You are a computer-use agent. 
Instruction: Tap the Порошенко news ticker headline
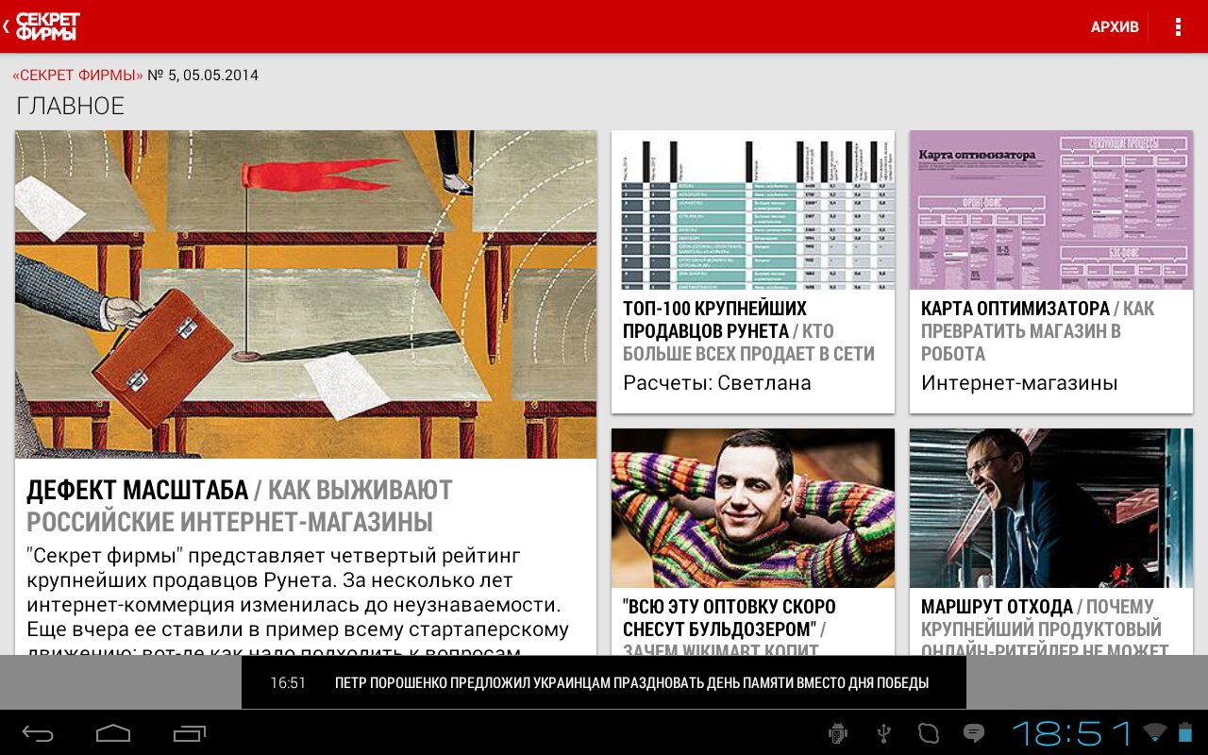pyautogui.click(x=631, y=682)
